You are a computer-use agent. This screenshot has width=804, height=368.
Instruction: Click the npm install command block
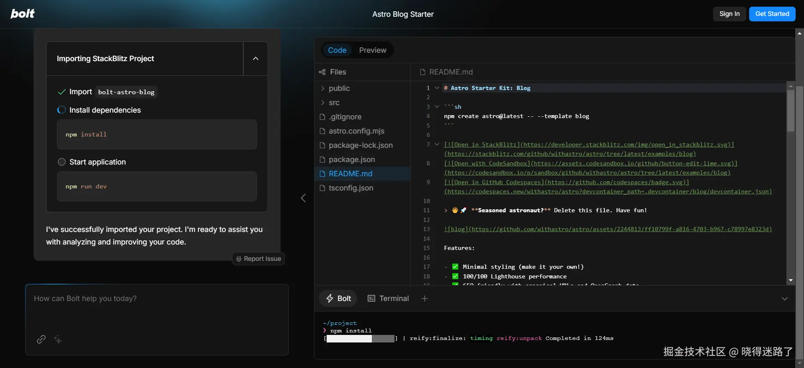click(157, 134)
